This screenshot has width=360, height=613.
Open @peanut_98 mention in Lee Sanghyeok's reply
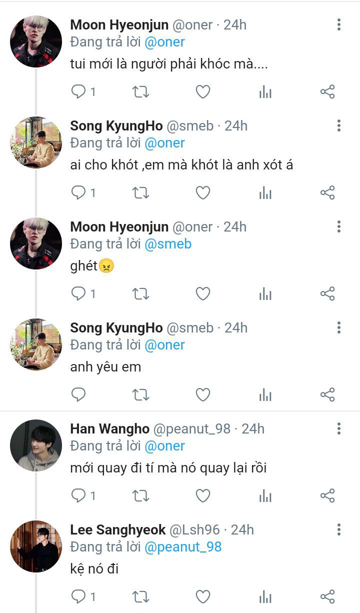[183, 546]
